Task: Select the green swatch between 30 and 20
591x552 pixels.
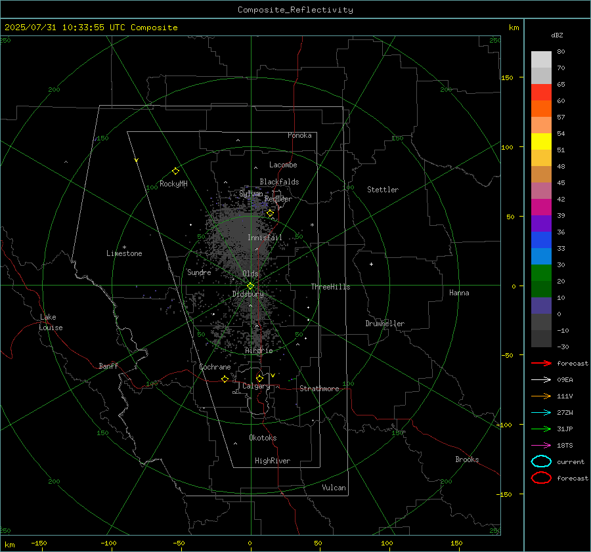Action: coord(541,273)
